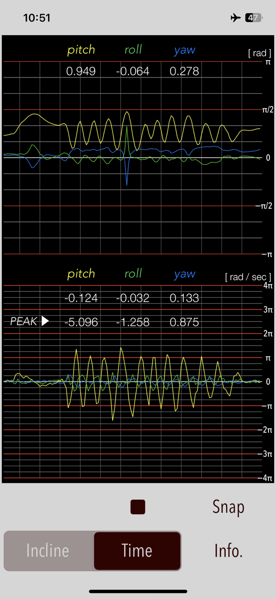This screenshot has height=599, width=276.
Task: Tap the yaw label in the angle graph
Action: 185,50
